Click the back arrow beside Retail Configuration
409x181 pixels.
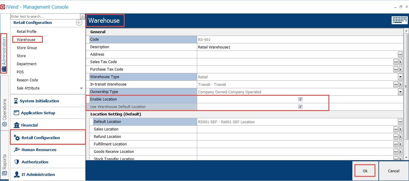click(79, 23)
